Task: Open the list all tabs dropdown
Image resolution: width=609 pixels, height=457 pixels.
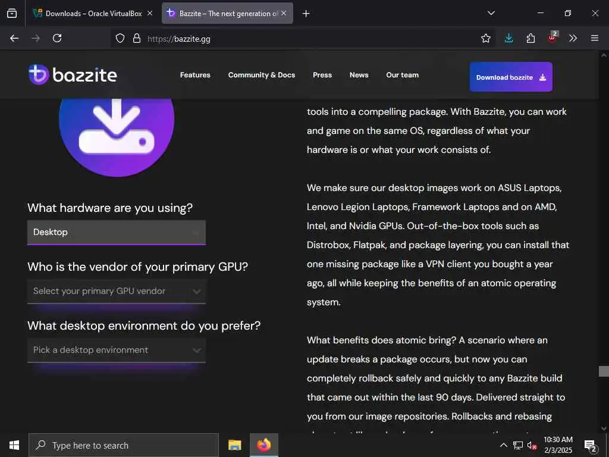Action: pyautogui.click(x=491, y=13)
